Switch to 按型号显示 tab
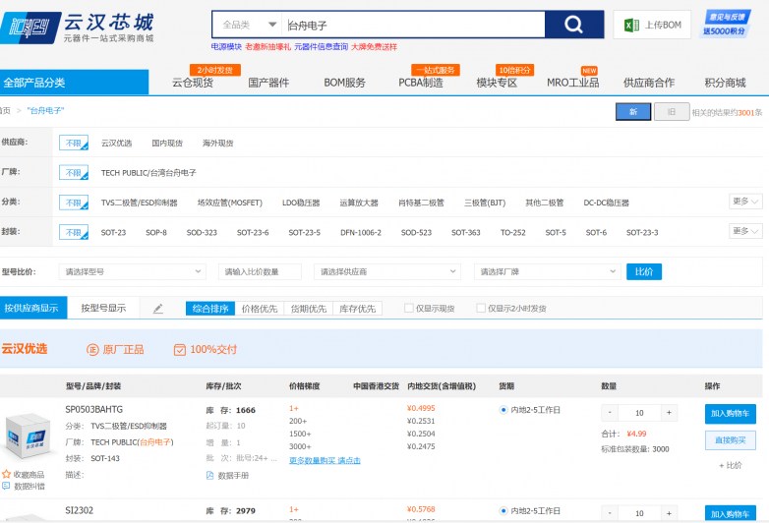Viewport: 769px width, 523px height. (103, 308)
